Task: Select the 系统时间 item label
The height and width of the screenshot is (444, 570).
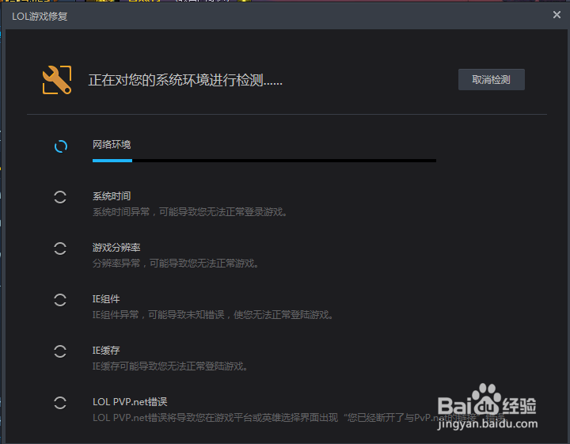Action: [x=112, y=196]
